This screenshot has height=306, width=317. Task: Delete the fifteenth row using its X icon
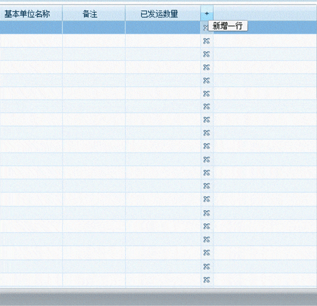tap(206, 213)
